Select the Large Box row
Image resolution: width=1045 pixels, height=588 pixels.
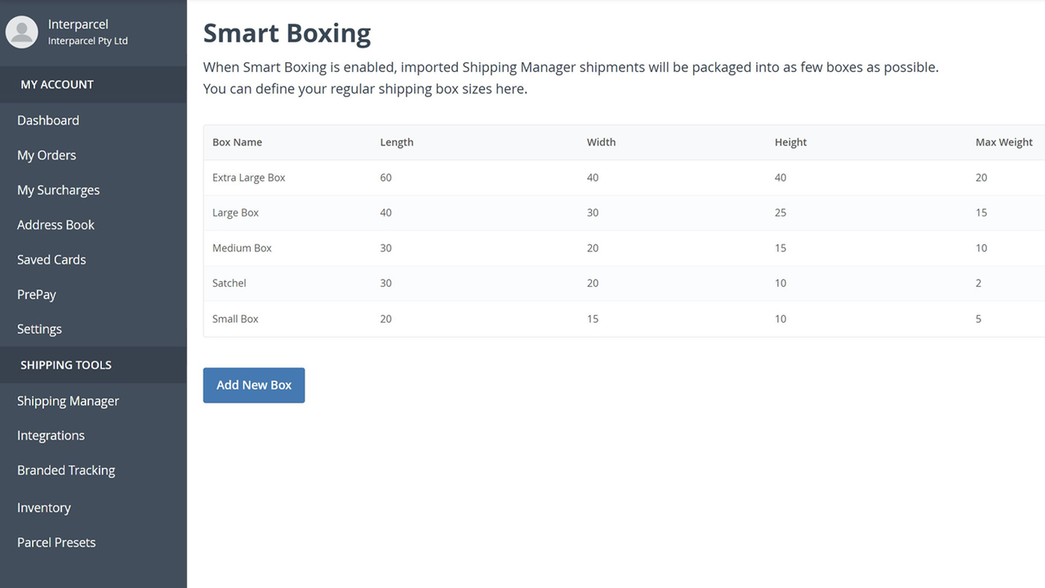point(235,212)
